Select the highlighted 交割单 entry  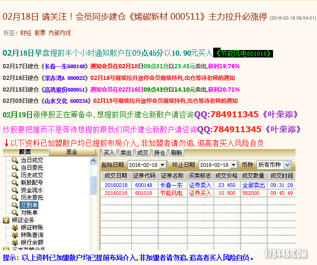click(x=29, y=205)
